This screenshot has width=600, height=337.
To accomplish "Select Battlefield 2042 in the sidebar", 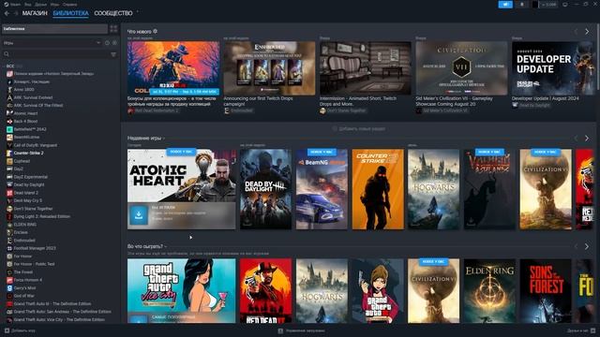I will tap(30, 129).
